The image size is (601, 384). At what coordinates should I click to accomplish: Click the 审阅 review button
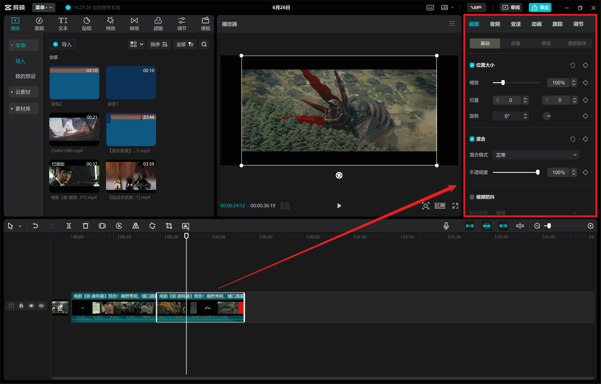point(511,8)
